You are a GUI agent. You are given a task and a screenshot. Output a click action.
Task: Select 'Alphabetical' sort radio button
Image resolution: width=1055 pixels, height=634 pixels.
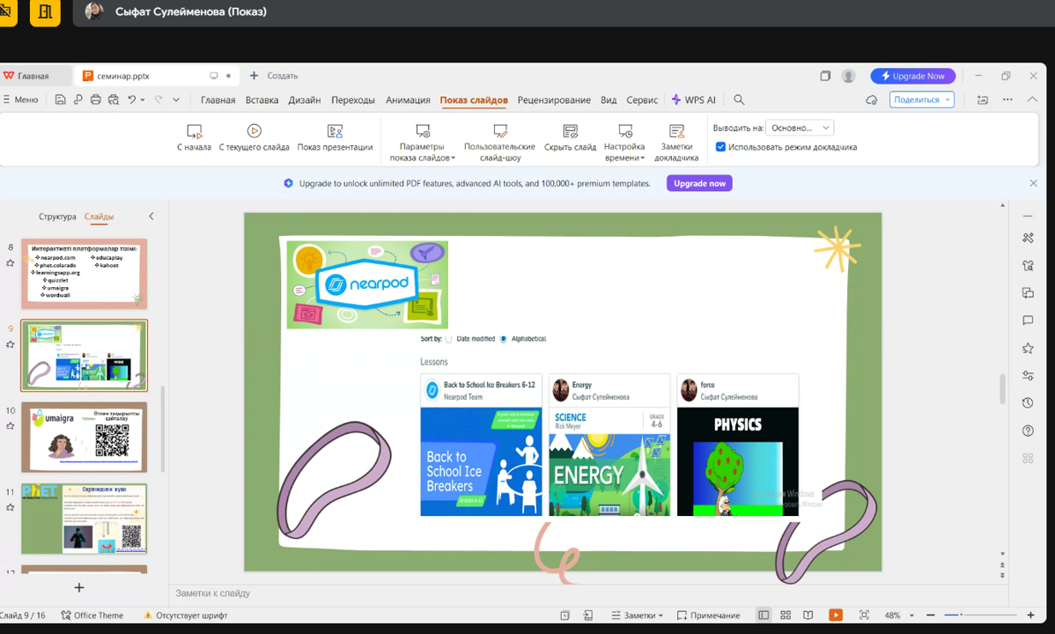(x=504, y=339)
